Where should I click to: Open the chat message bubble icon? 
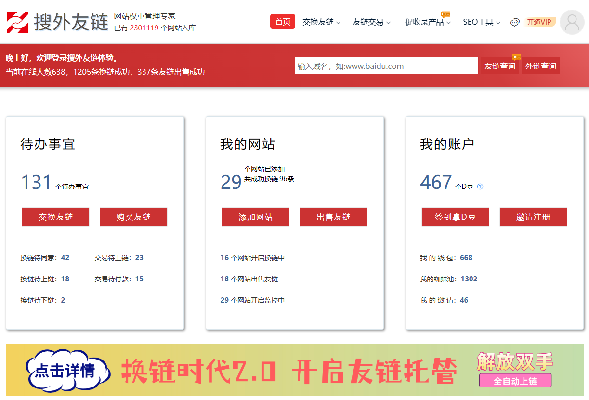point(515,22)
